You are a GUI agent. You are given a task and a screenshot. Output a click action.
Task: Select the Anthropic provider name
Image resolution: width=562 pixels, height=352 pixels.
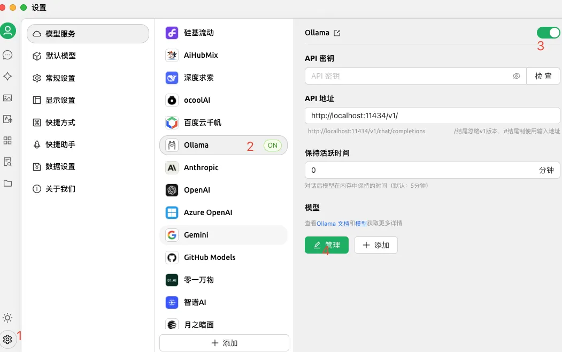click(x=201, y=168)
